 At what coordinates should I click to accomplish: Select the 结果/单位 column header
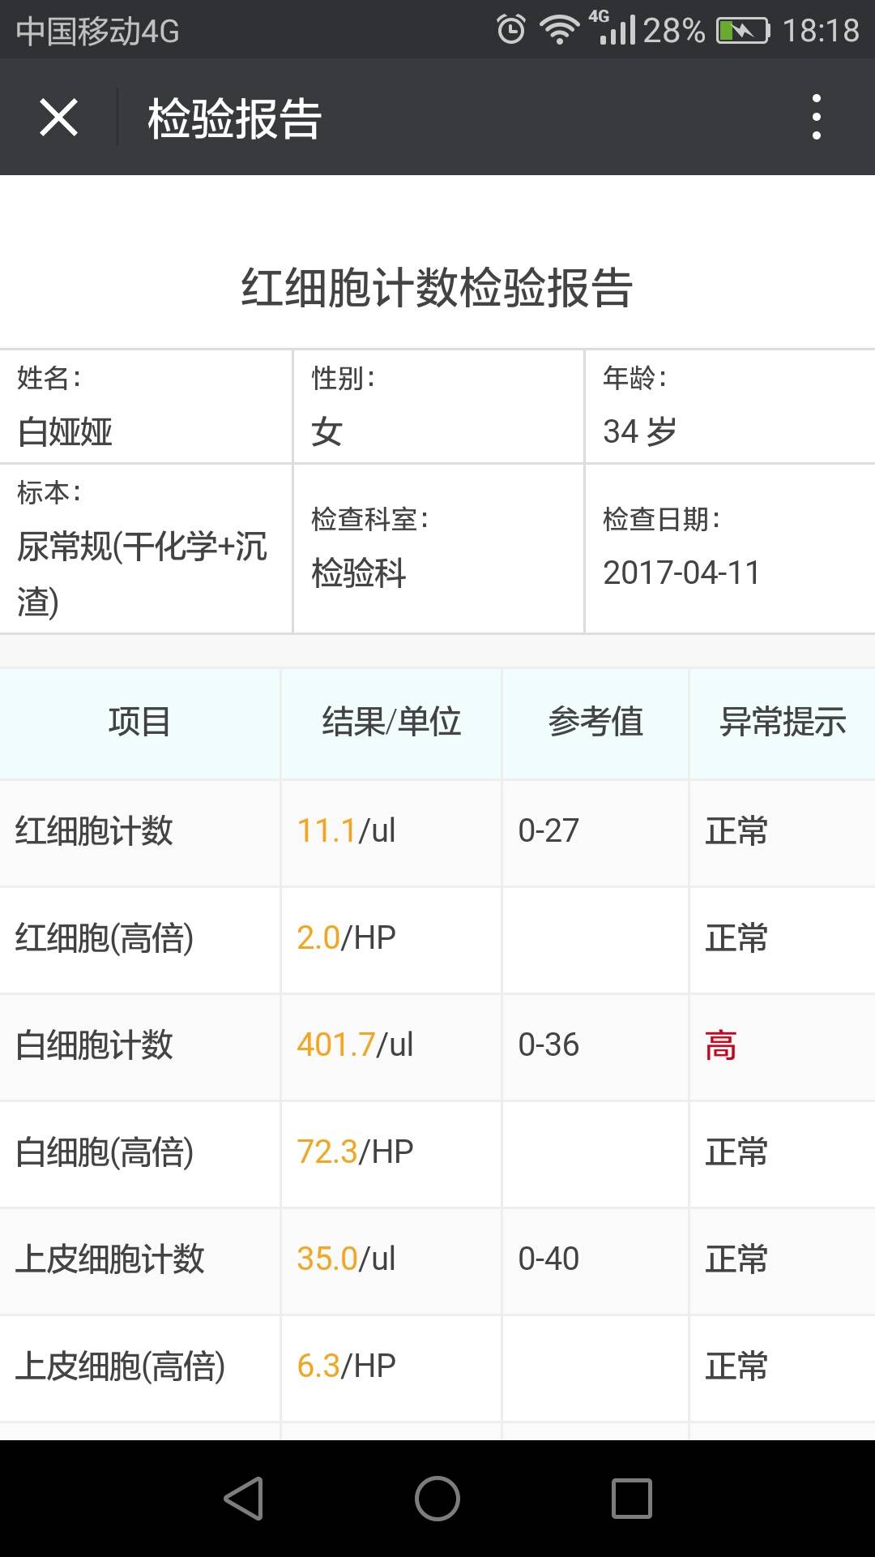[391, 722]
